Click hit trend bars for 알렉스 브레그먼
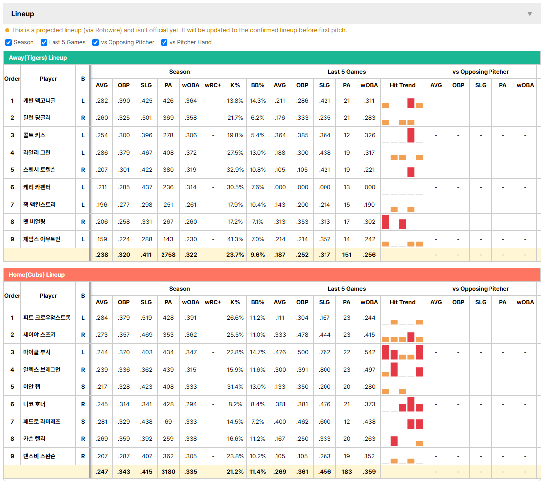 [x=402, y=370]
